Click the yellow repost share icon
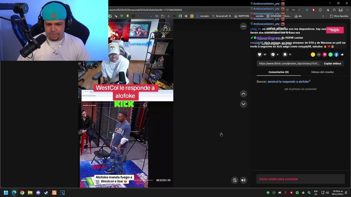Image resolution: width=351 pixels, height=197 pixels. [313, 55]
